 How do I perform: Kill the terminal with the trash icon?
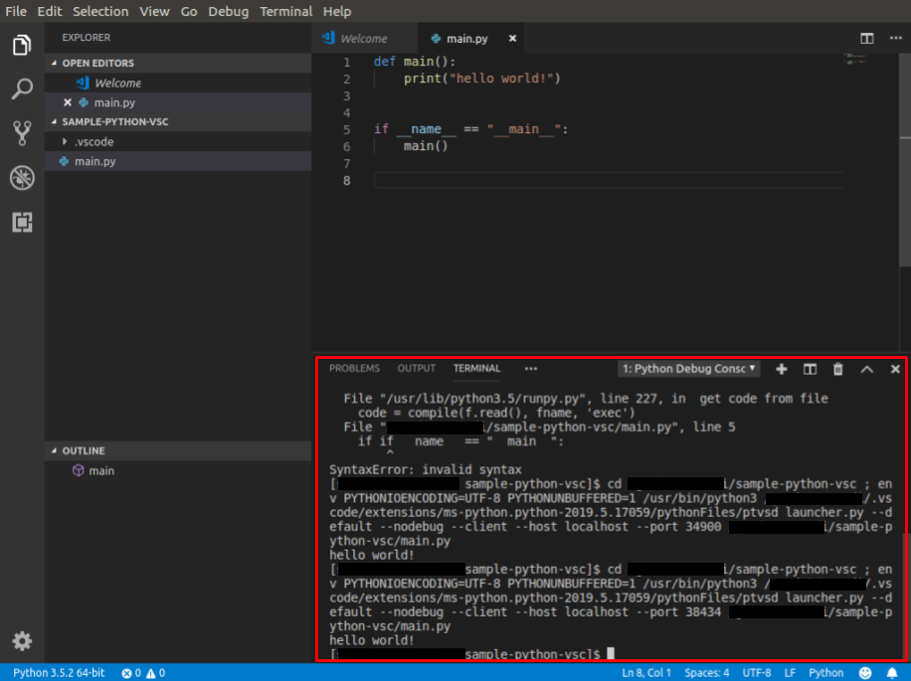point(837,369)
